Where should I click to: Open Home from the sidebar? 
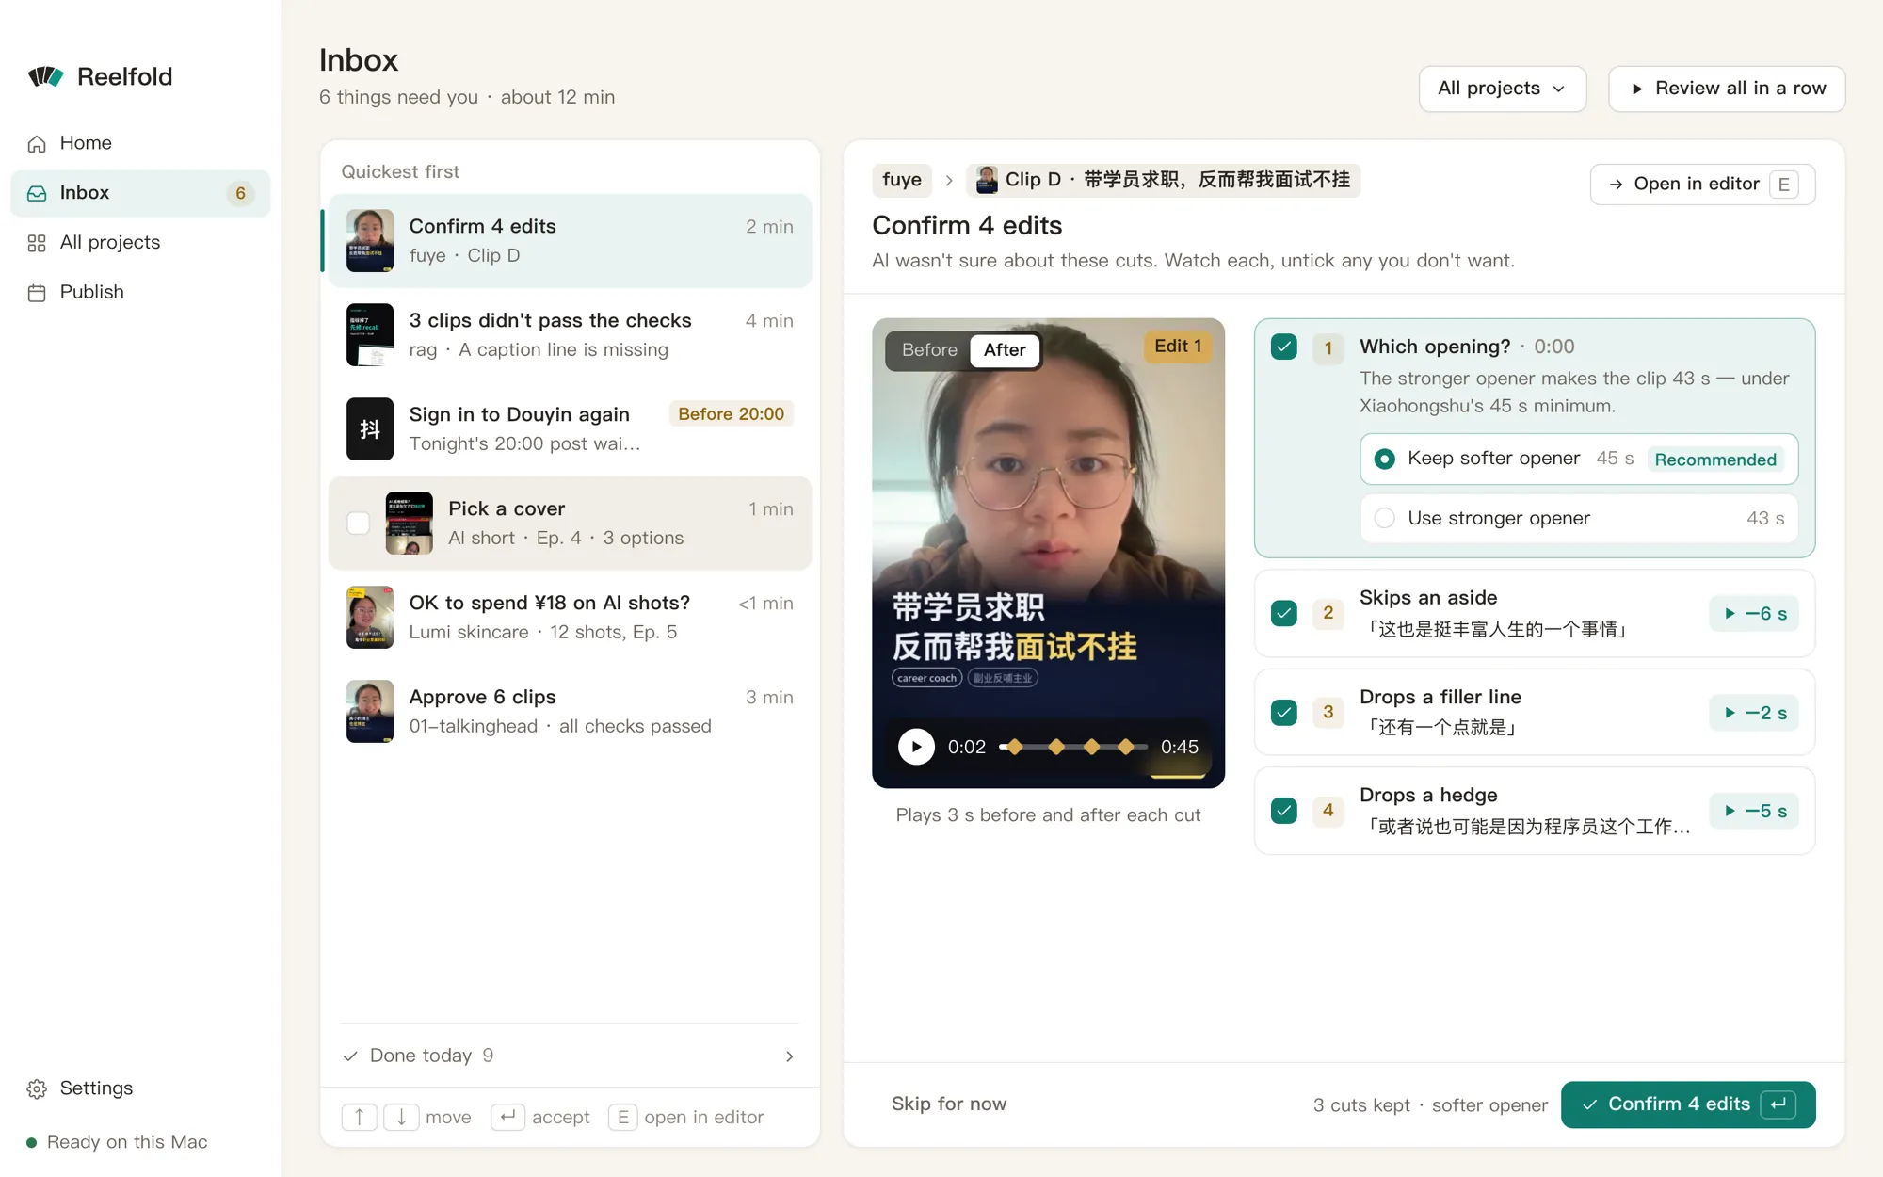[x=140, y=143]
